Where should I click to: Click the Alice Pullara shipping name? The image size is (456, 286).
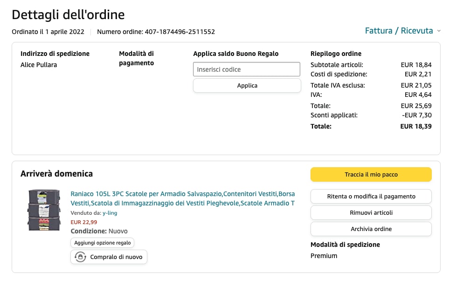point(39,65)
